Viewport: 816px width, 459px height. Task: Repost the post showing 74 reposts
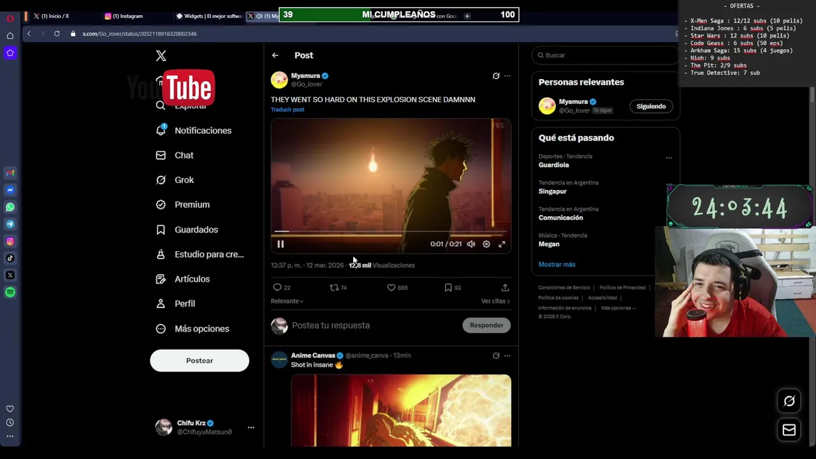(338, 288)
